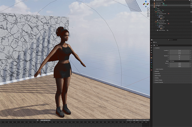This screenshot has width=192, height=127.
Task: Open the Tool properties tab icon
Action: (151, 43)
